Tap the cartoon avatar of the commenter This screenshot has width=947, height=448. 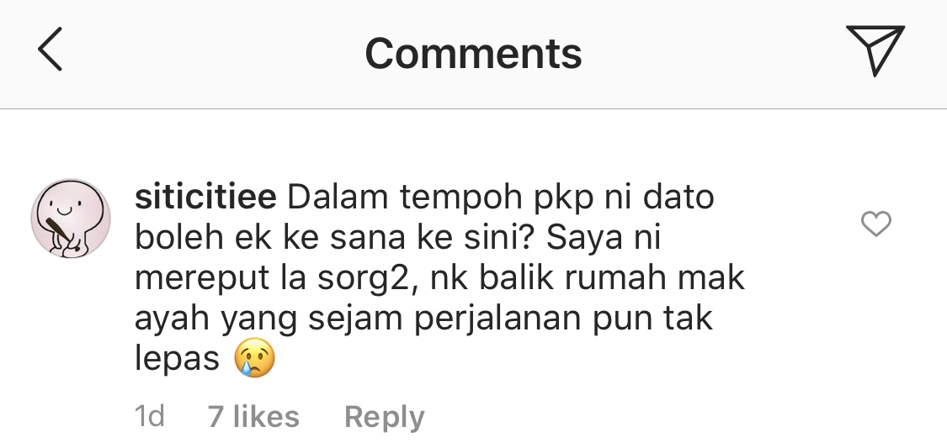71,219
